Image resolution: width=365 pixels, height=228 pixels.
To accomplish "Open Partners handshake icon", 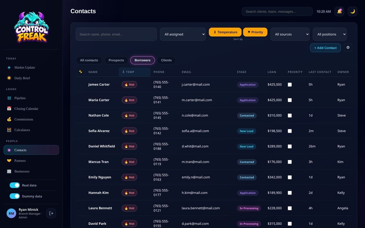I will coord(9,161).
